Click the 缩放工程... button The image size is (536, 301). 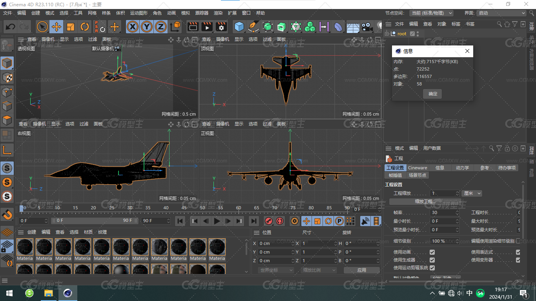pyautogui.click(x=425, y=201)
